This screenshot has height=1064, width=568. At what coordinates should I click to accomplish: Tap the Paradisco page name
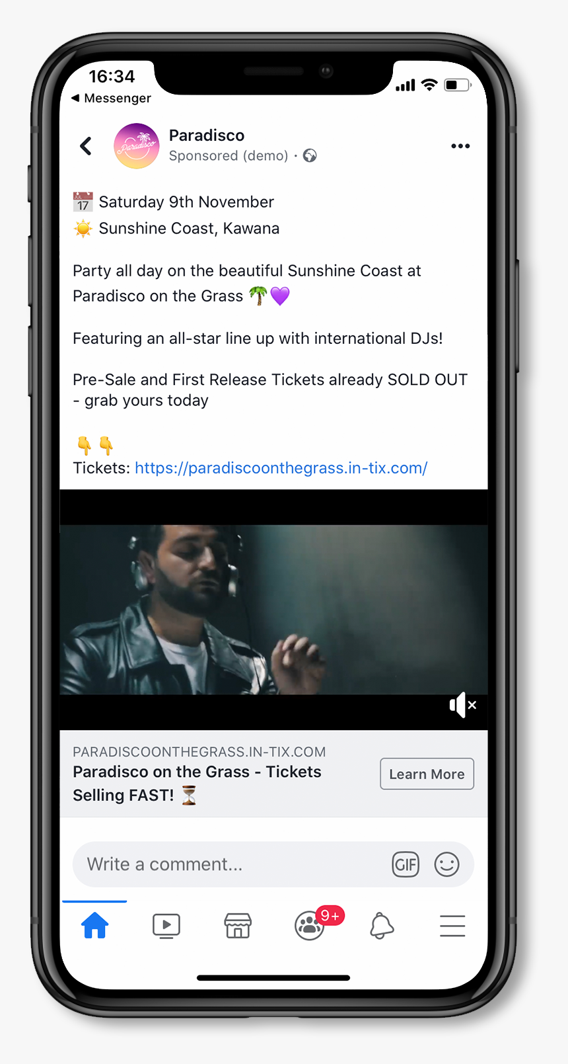coord(207,136)
